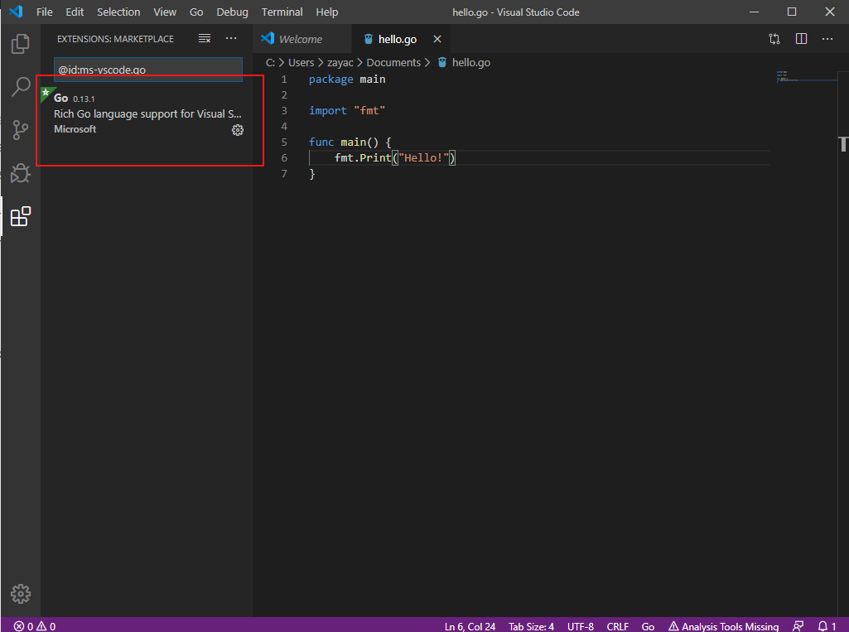Minimize the Visual Studio Code window
The height and width of the screenshot is (632, 849).
tap(754, 12)
